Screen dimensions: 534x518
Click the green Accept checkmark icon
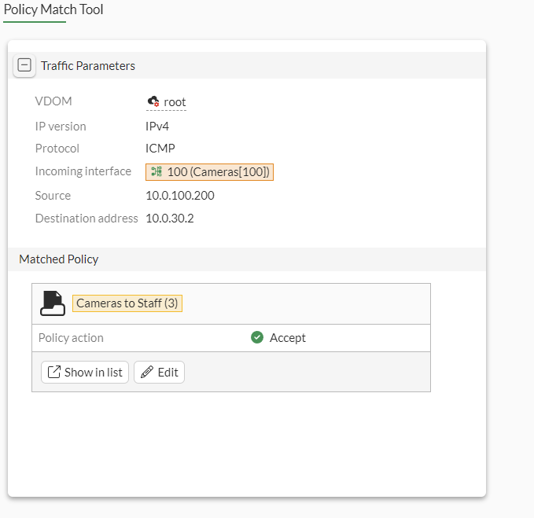click(x=256, y=337)
